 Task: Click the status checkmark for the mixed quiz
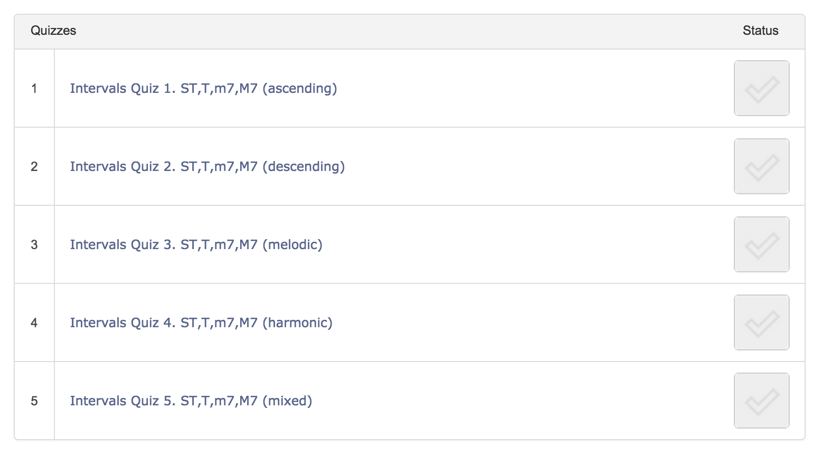point(761,401)
